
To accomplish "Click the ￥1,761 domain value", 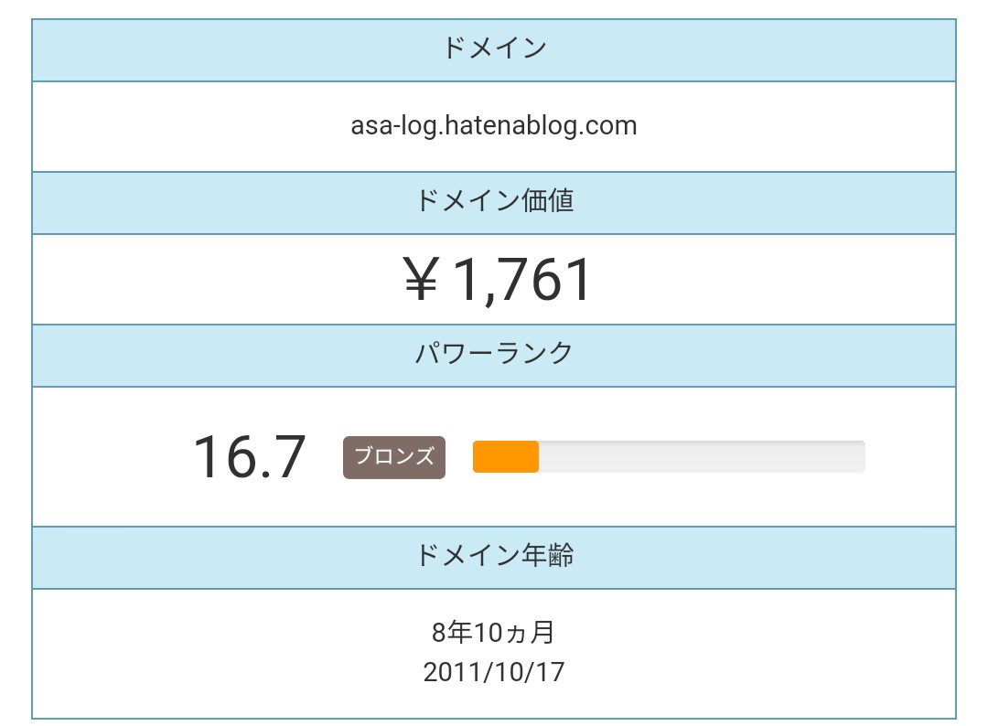I will pyautogui.click(x=497, y=279).
